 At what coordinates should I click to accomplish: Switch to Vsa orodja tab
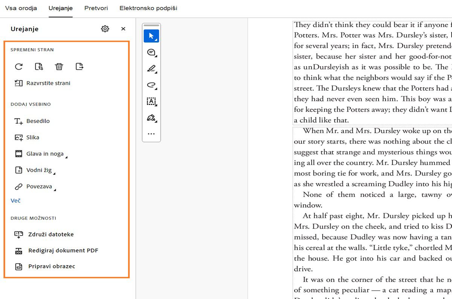click(x=21, y=8)
